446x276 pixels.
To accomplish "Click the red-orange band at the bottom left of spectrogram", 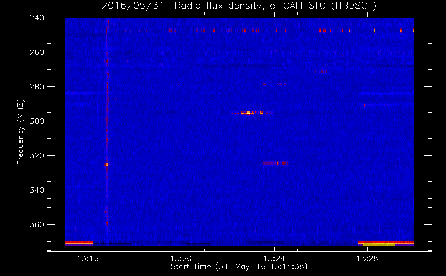I will pos(79,243).
